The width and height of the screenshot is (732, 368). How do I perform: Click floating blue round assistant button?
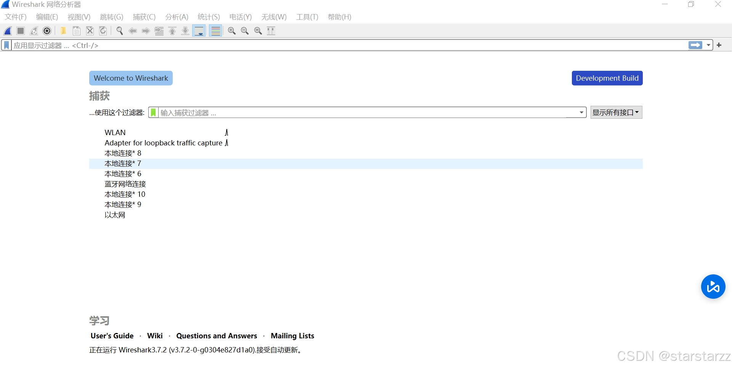coord(713,287)
